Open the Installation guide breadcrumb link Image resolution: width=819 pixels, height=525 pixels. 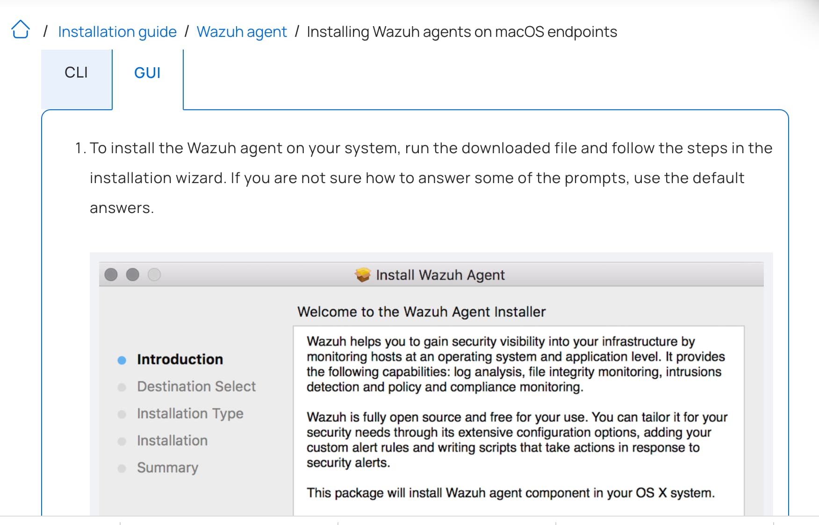117,32
